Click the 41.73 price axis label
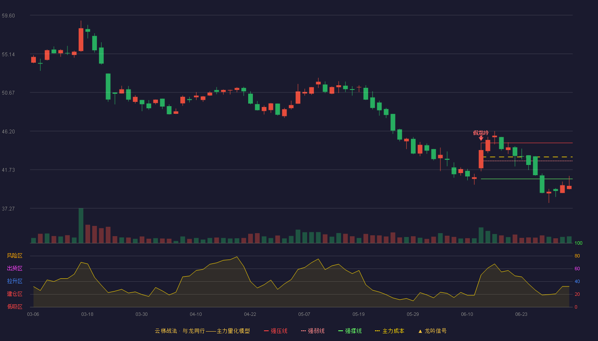 (8, 170)
